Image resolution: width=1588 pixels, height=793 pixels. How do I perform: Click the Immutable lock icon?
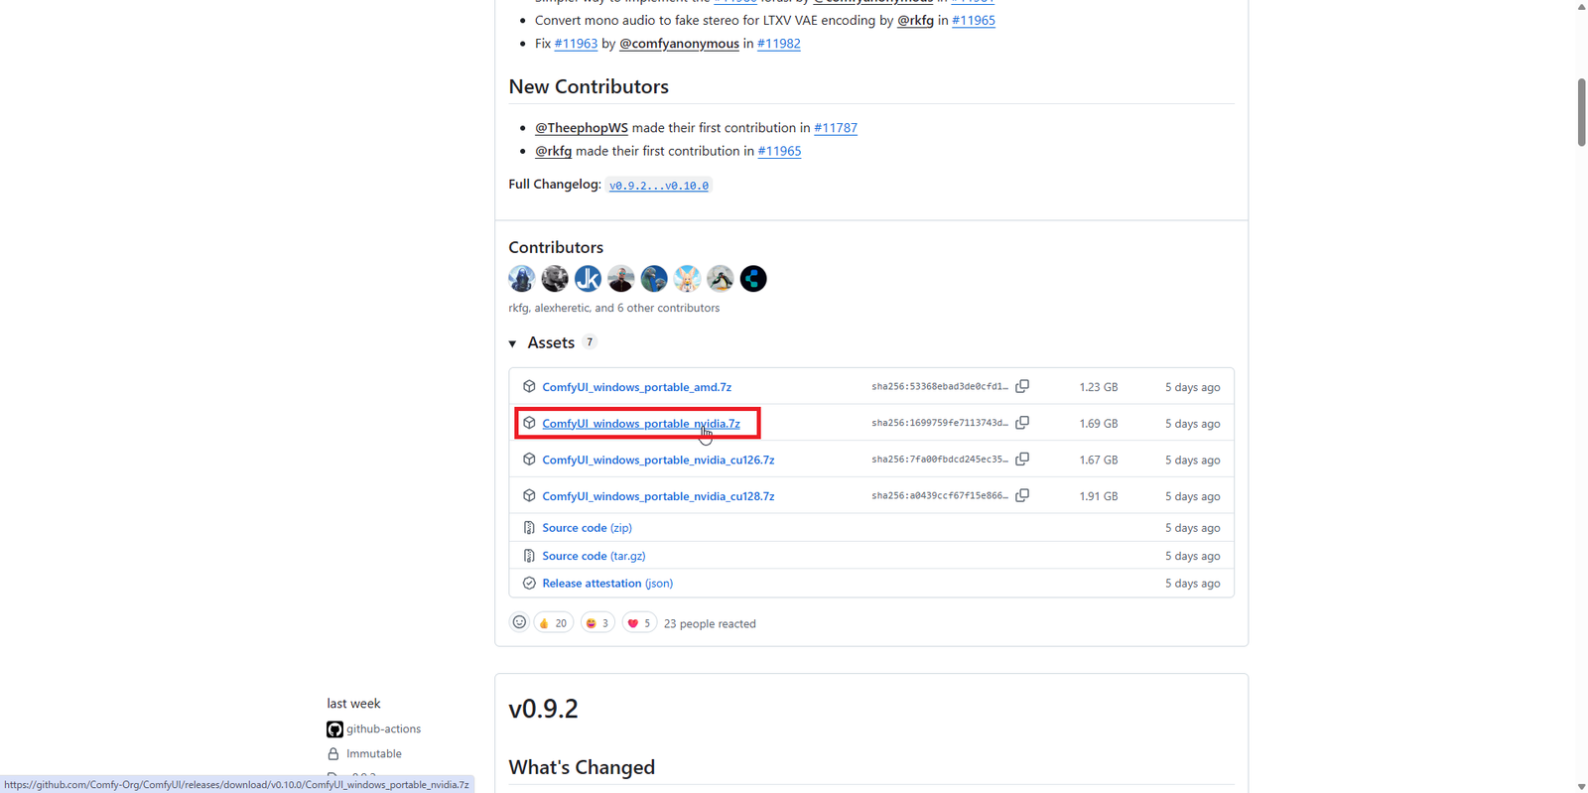click(333, 754)
